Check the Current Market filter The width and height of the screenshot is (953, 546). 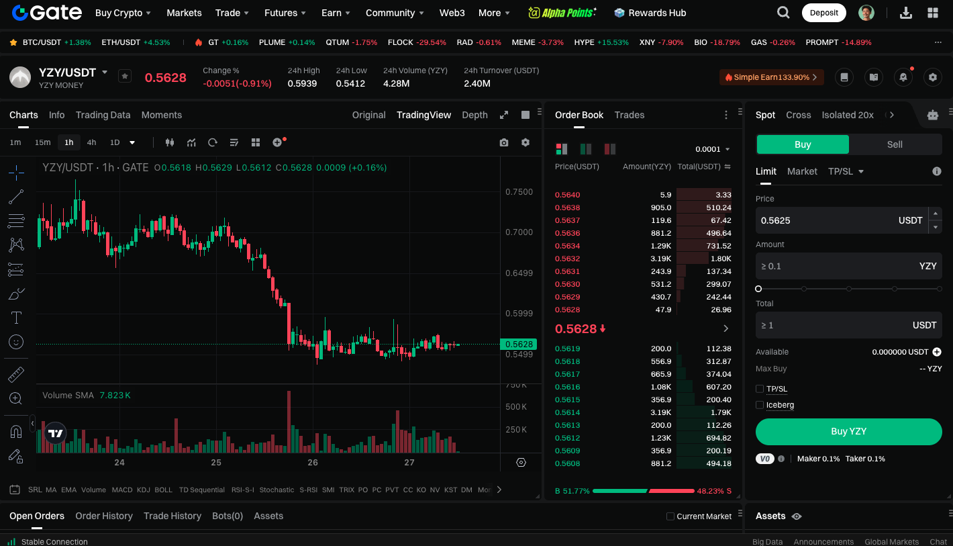(670, 516)
